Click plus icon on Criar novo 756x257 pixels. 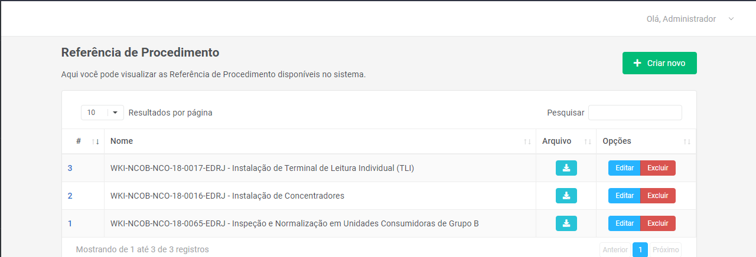(637, 63)
